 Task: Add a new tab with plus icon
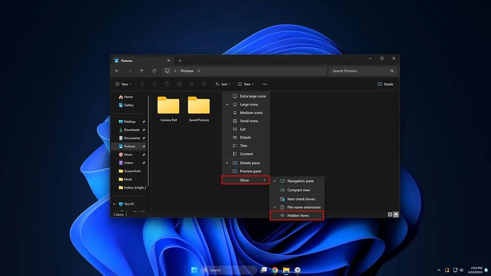pyautogui.click(x=180, y=61)
